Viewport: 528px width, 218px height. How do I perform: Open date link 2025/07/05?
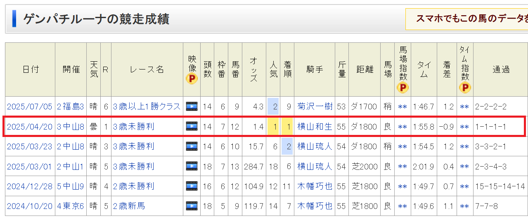tap(30, 107)
